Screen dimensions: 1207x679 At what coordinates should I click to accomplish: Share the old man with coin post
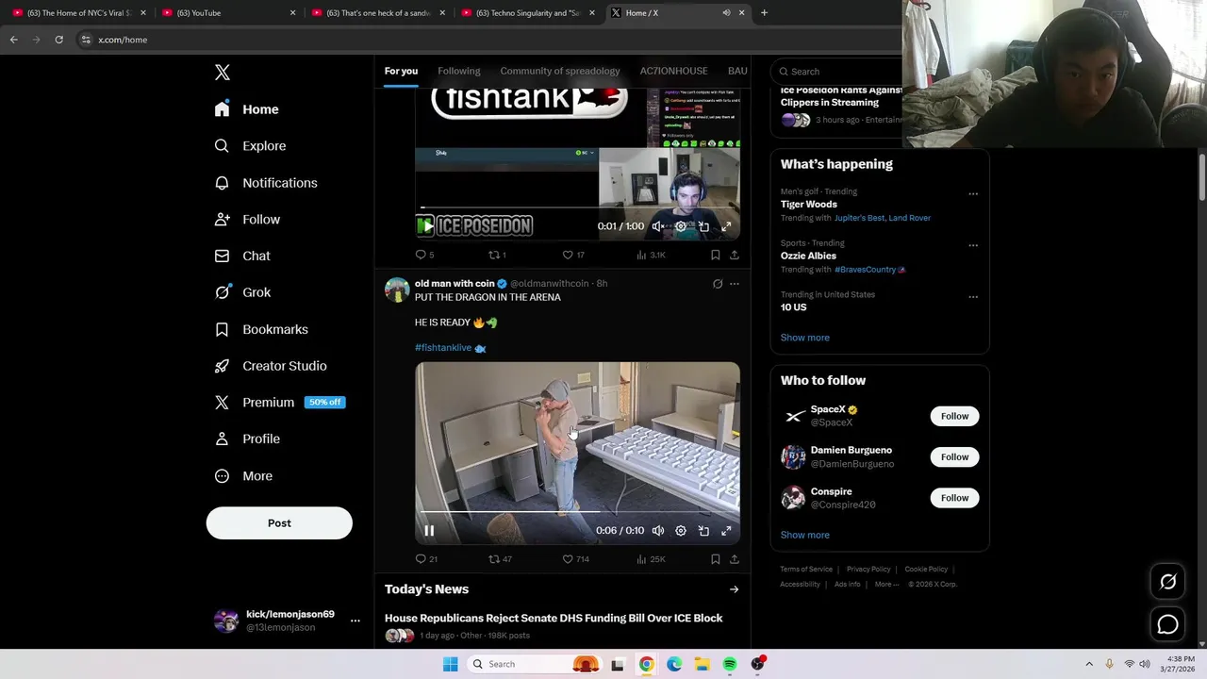(735, 559)
